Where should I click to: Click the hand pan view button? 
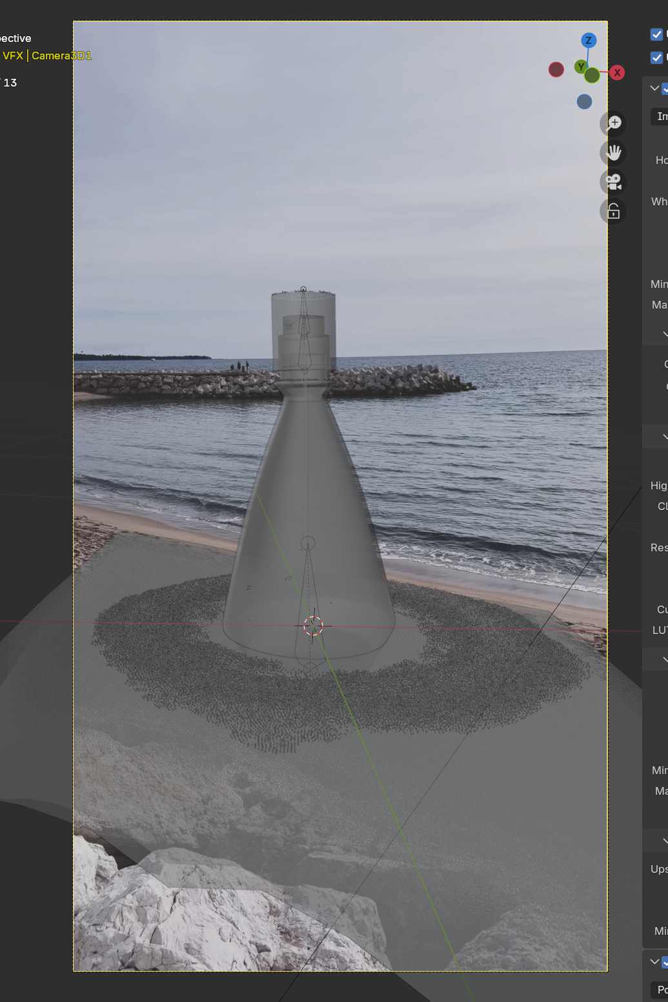(x=613, y=153)
